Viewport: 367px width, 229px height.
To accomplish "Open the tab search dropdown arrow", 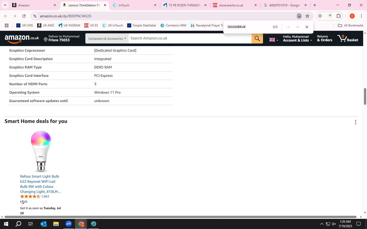I will tap(5, 5).
